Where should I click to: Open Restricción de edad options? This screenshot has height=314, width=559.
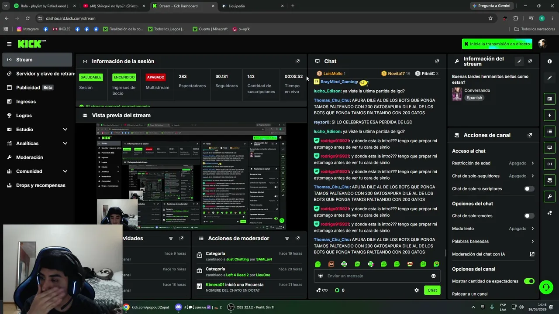(493, 163)
